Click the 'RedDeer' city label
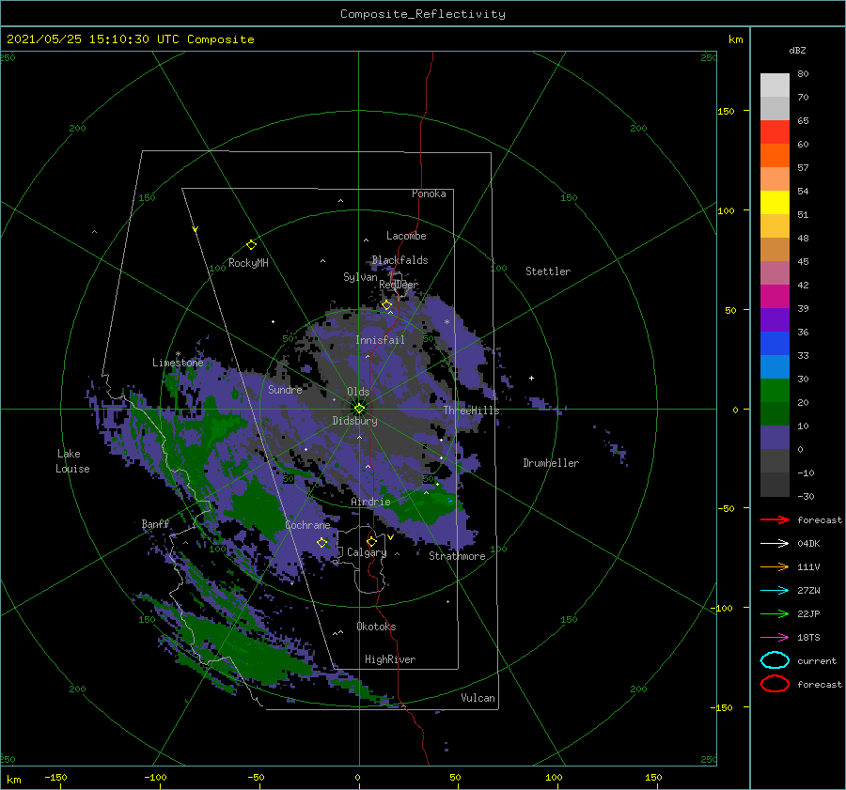The image size is (846, 790). point(399,285)
